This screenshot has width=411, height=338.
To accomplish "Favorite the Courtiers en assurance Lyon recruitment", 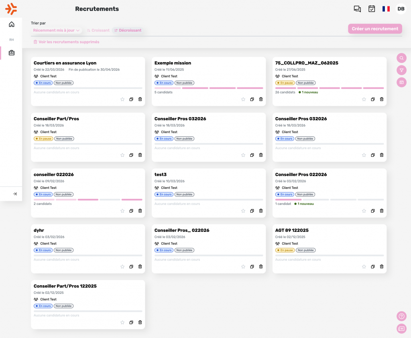I will click(122, 99).
